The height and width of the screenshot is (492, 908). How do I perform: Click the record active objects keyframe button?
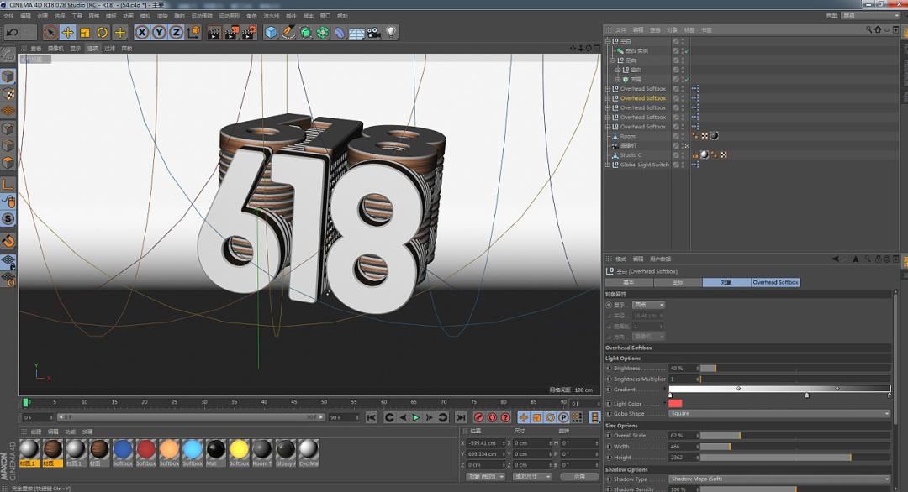pos(478,417)
